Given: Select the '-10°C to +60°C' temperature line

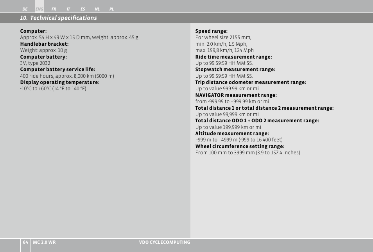Looking at the screenshot, I should 53,89.
